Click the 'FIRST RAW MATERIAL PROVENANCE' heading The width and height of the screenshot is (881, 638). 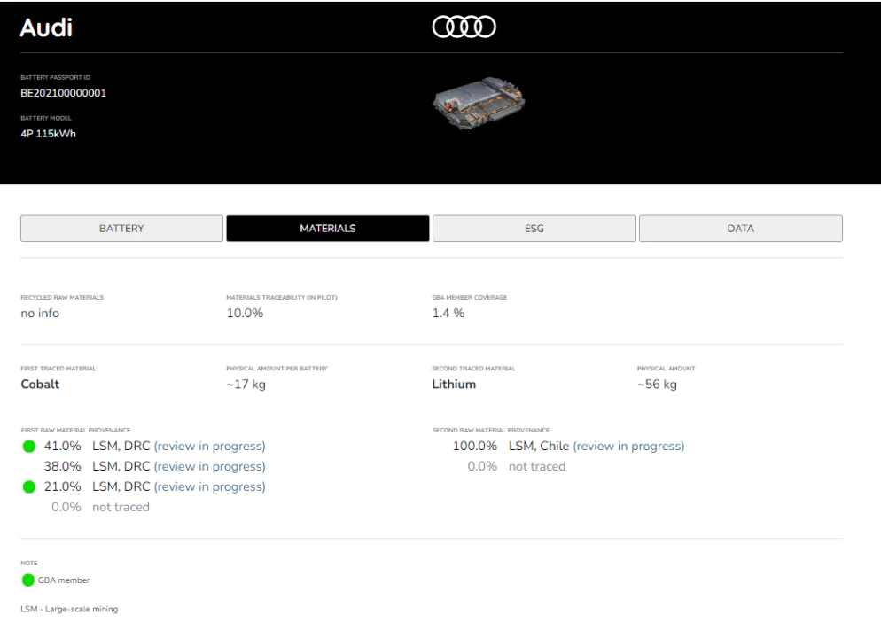point(76,430)
